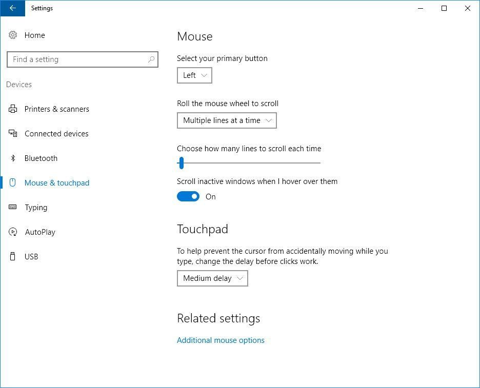The height and width of the screenshot is (388, 480).
Task: Select the Mouse & touchpad icon
Action: point(12,182)
